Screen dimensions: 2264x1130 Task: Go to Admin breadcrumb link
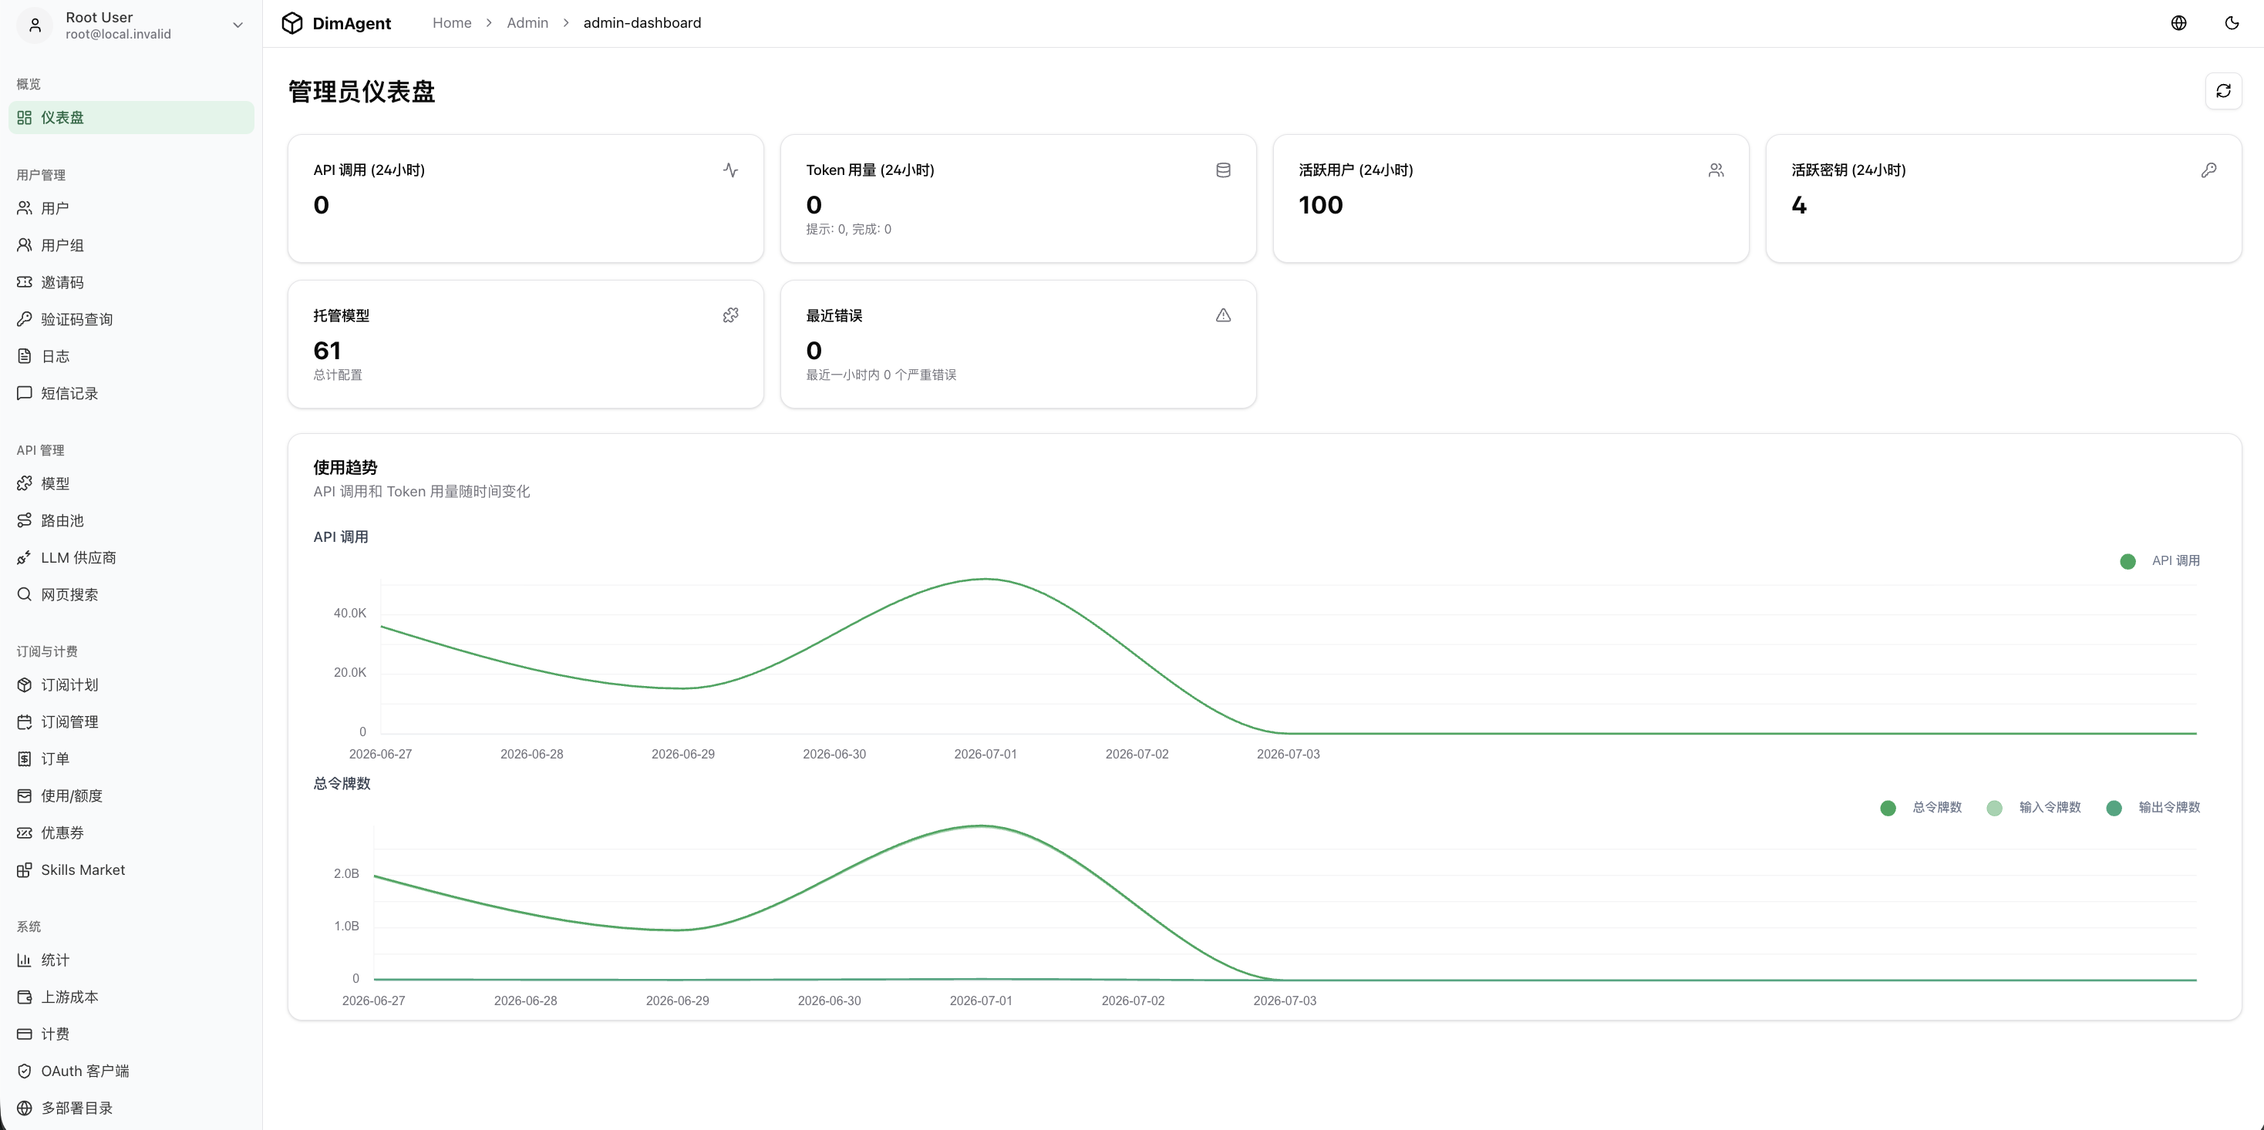pos(527,23)
